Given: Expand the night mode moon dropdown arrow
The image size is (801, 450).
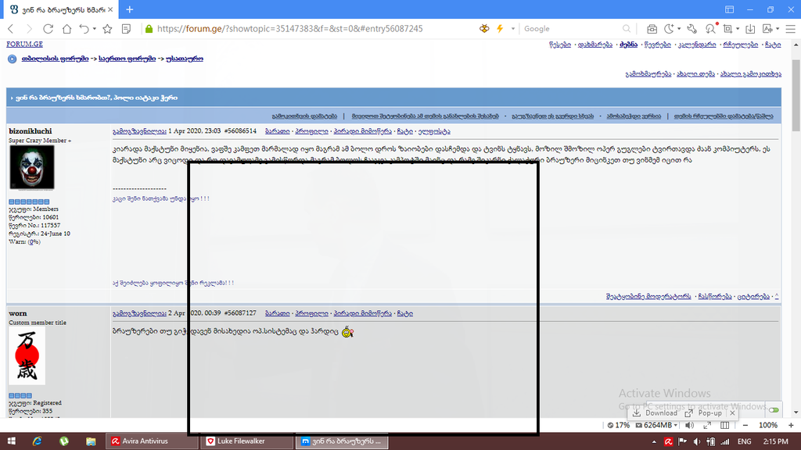Looking at the screenshot, I should 679,29.
